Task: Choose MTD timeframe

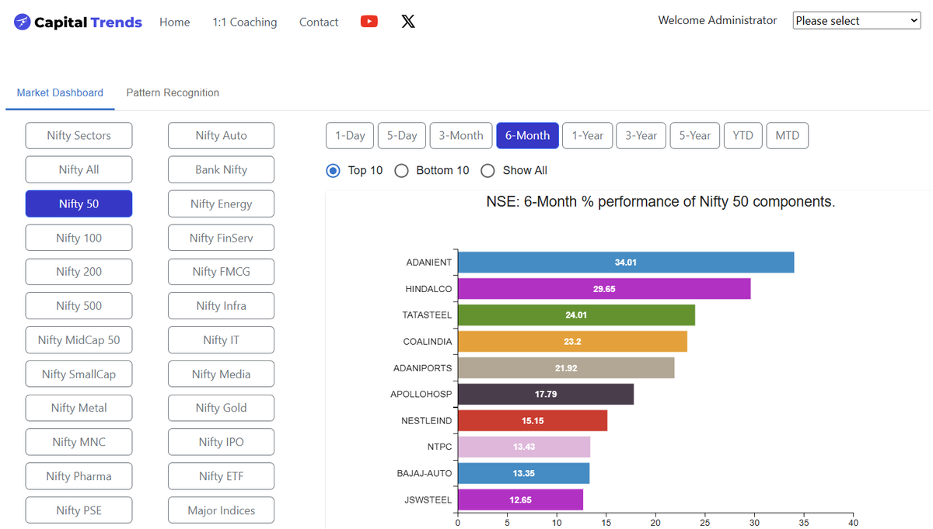Action: point(788,135)
